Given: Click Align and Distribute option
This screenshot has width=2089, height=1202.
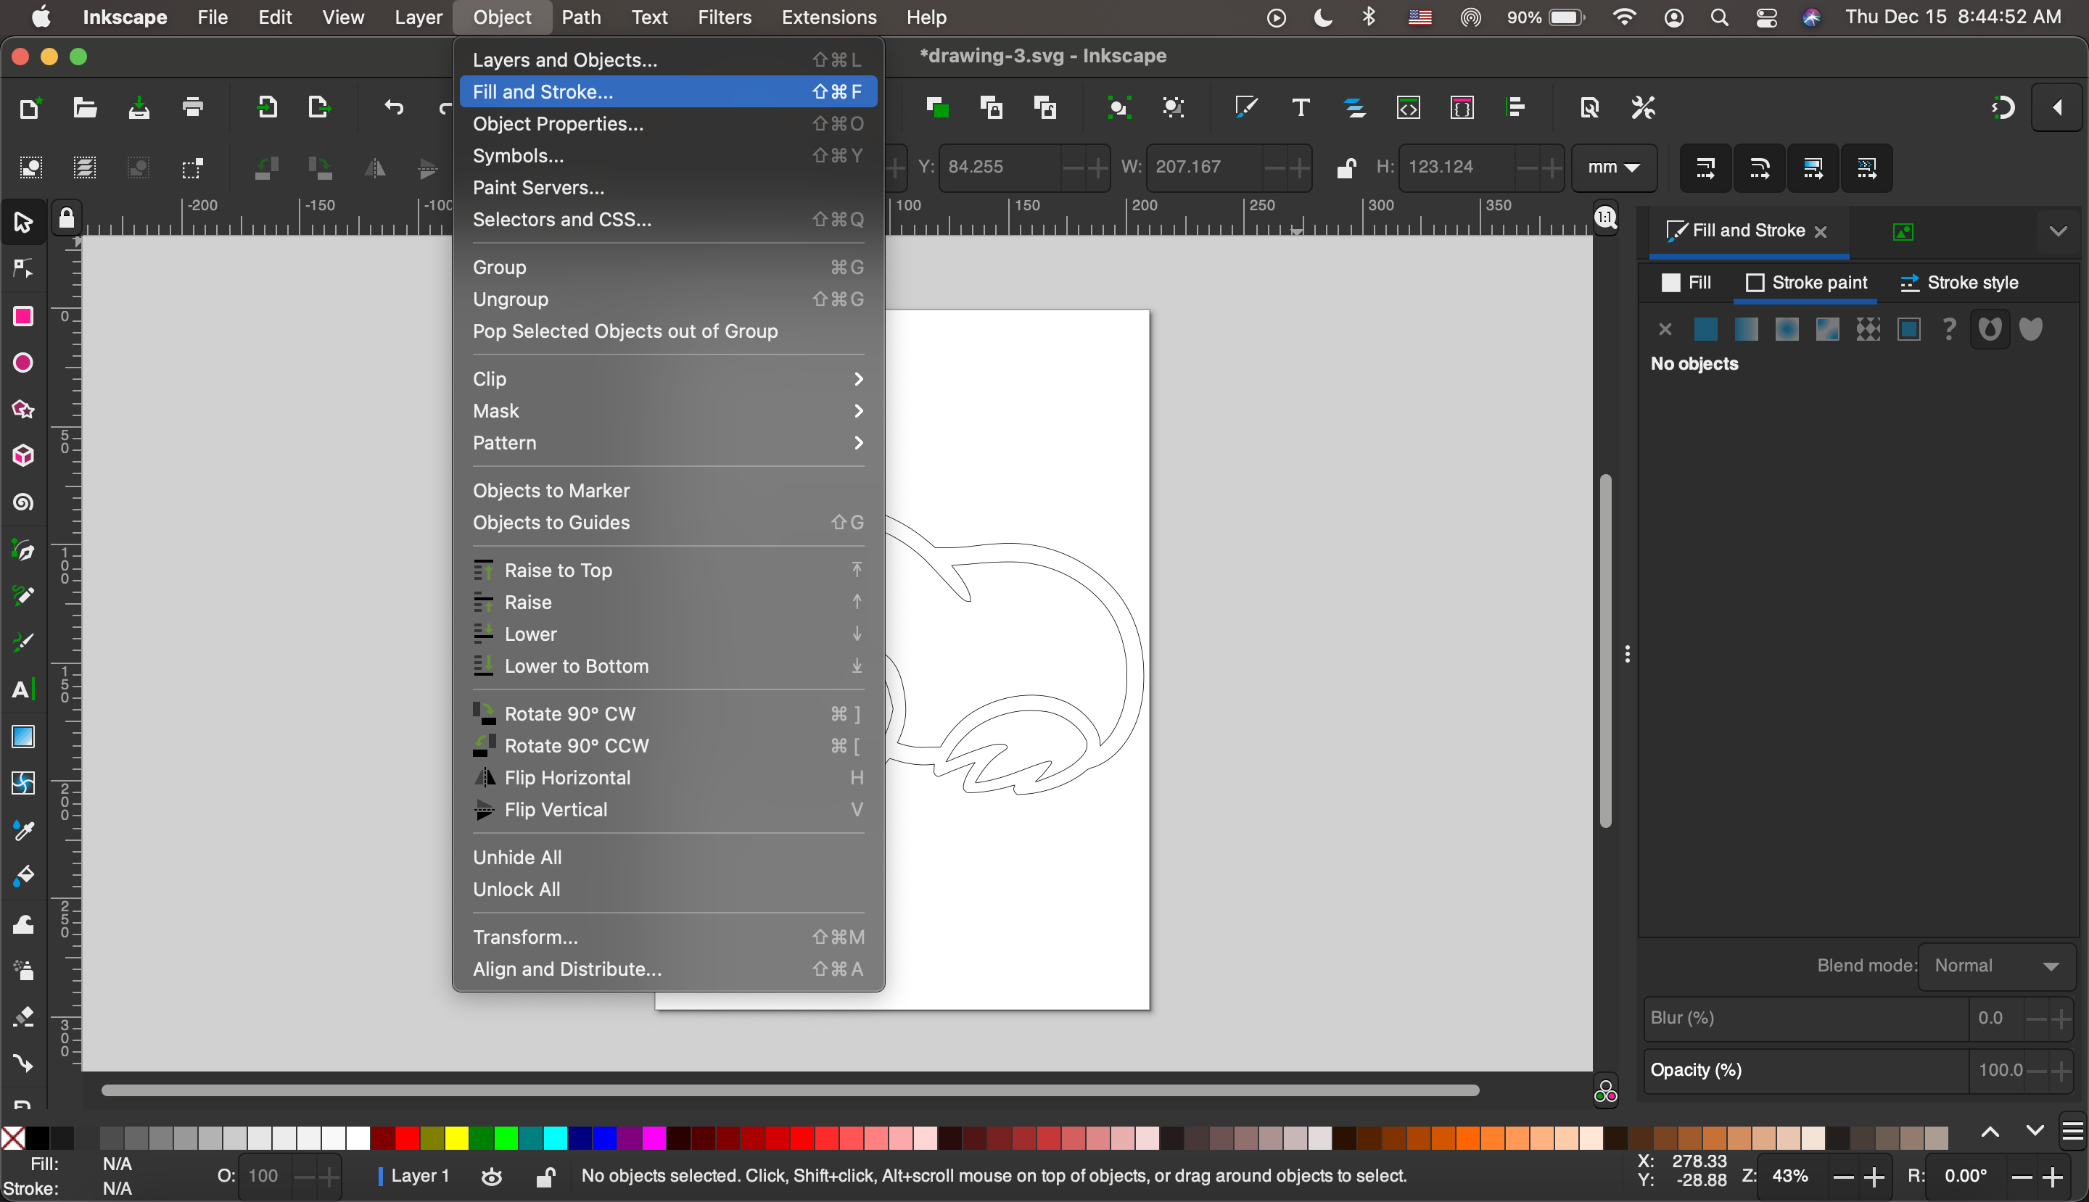Looking at the screenshot, I should pos(565,969).
